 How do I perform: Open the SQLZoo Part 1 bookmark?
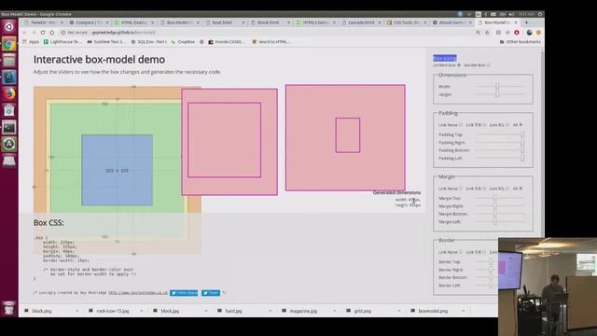click(149, 42)
